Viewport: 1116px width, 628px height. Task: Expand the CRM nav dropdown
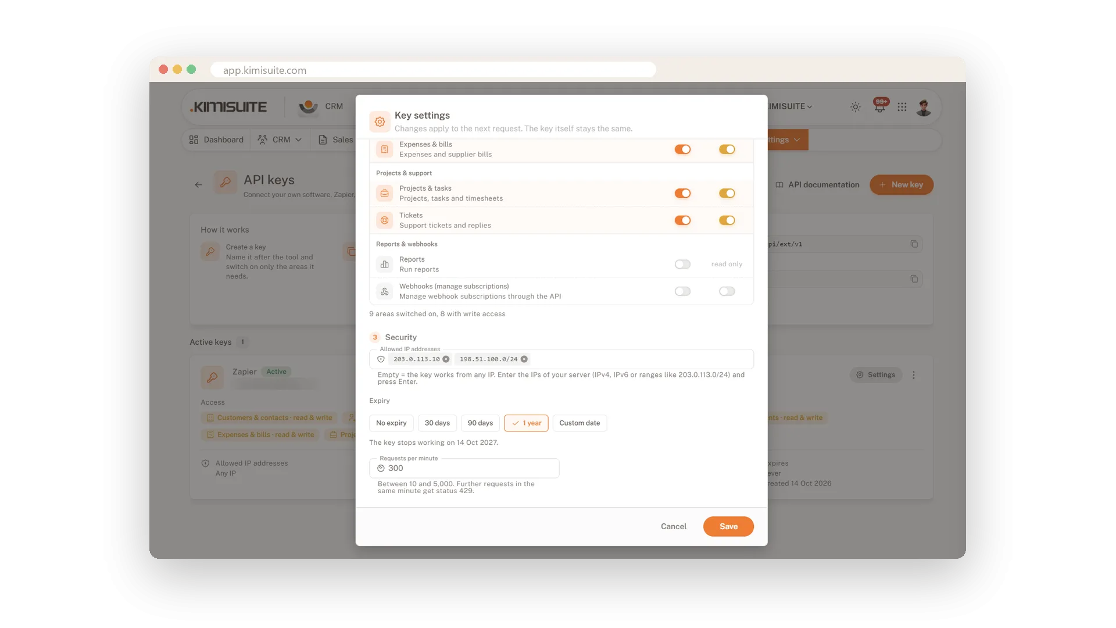(280, 140)
